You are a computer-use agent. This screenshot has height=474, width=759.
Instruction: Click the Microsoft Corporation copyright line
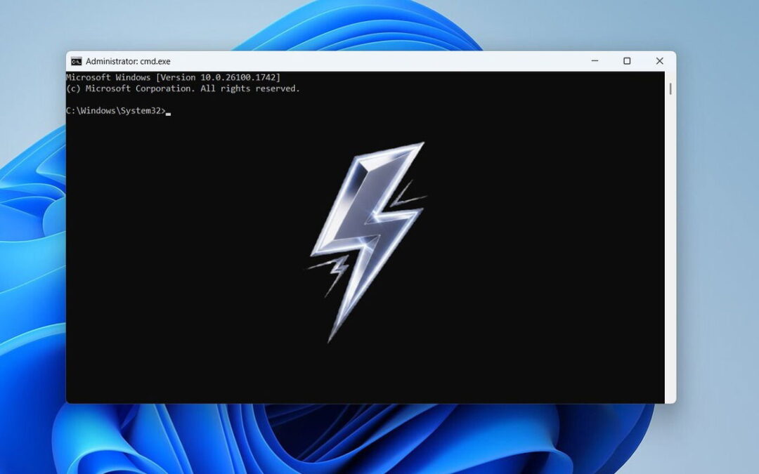tap(183, 88)
